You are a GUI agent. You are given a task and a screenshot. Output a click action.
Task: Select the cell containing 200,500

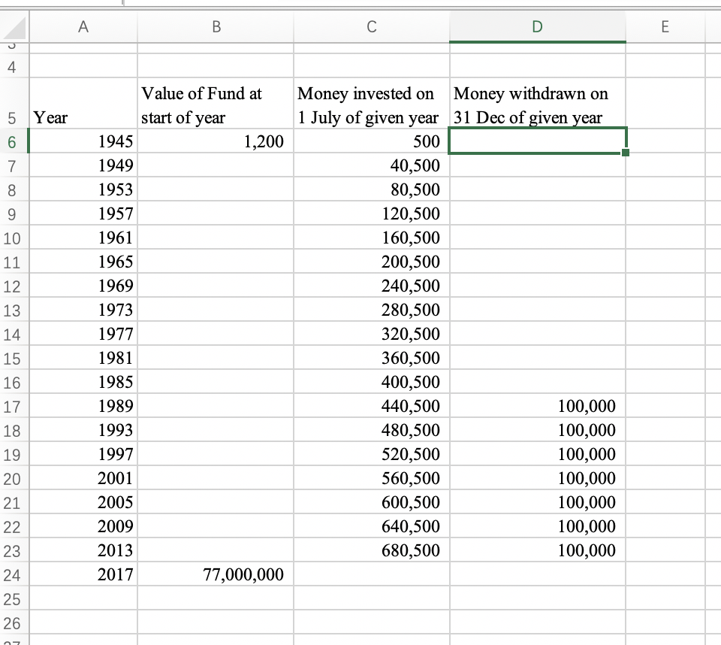point(372,261)
